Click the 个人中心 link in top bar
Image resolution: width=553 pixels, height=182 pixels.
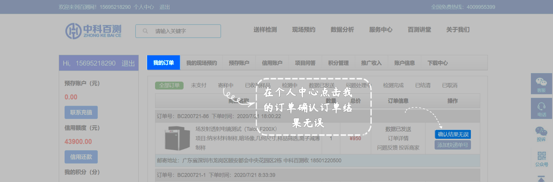pos(144,7)
